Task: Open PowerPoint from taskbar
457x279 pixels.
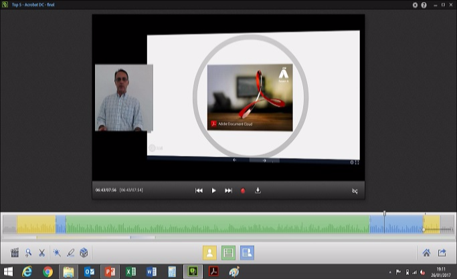Action: [x=110, y=272]
